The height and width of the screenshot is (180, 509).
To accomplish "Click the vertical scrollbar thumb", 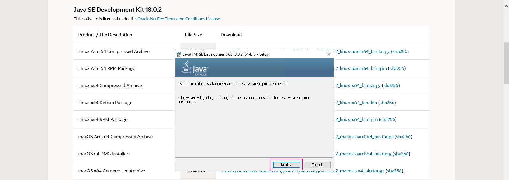I will tap(506, 63).
